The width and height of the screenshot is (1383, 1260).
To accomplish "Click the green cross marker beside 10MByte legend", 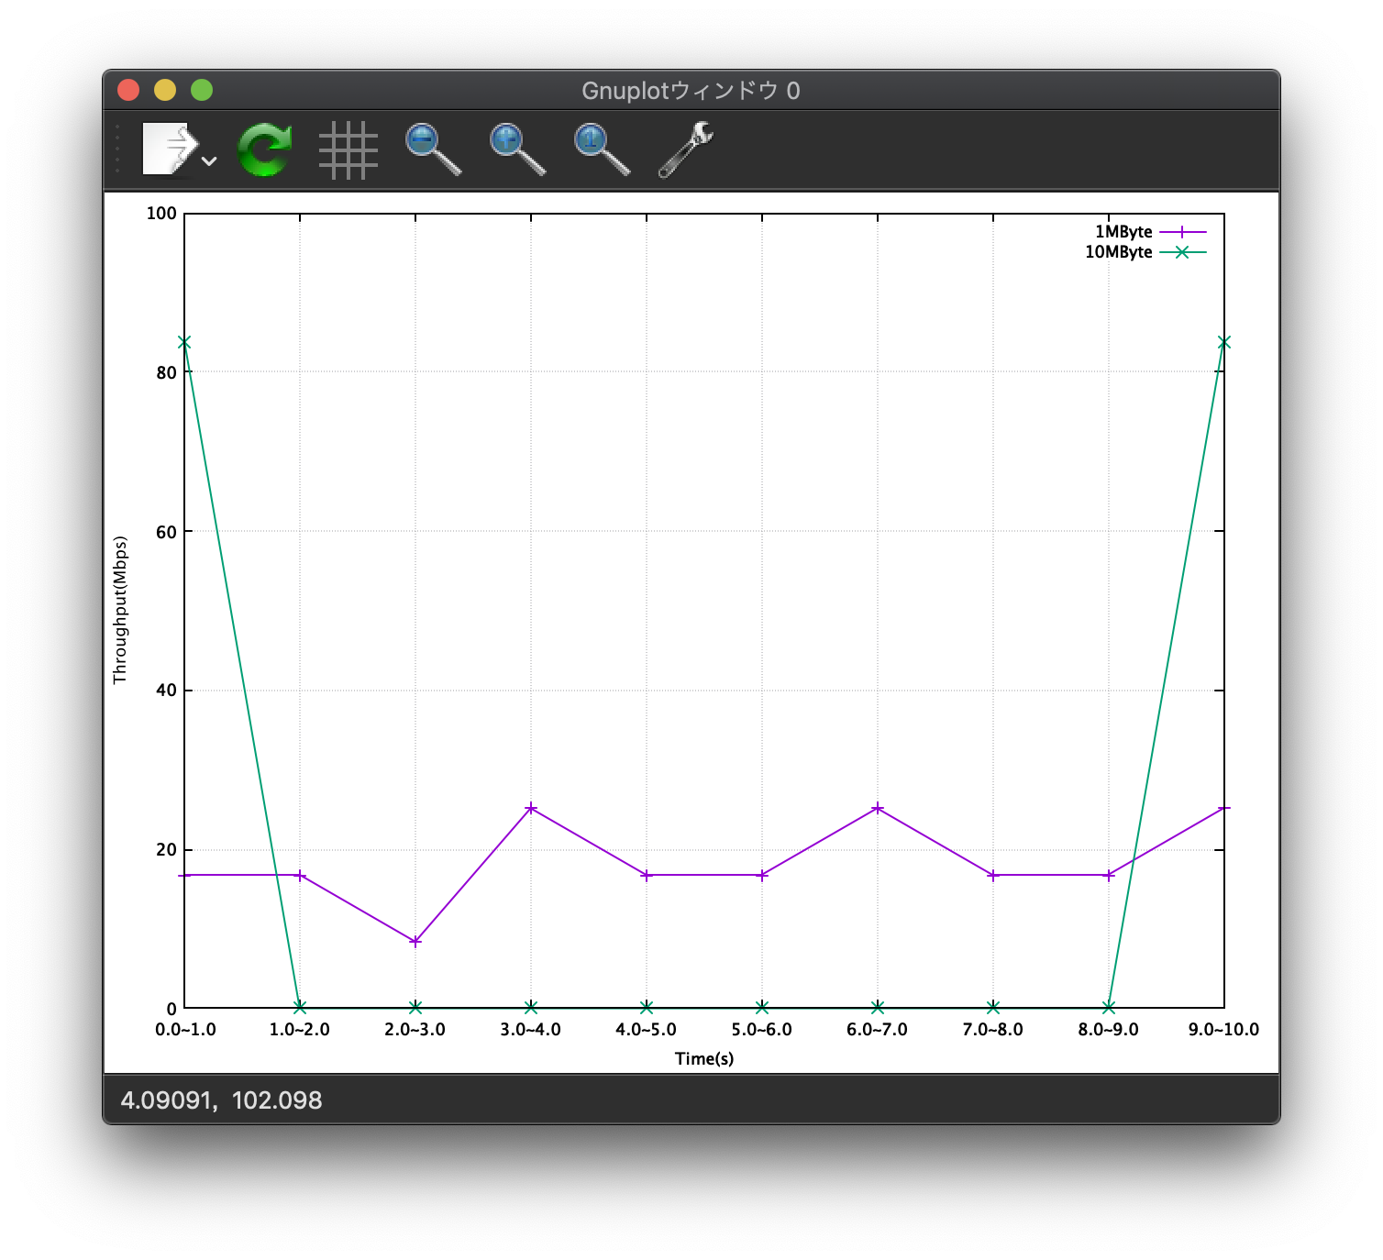I will [x=1183, y=252].
